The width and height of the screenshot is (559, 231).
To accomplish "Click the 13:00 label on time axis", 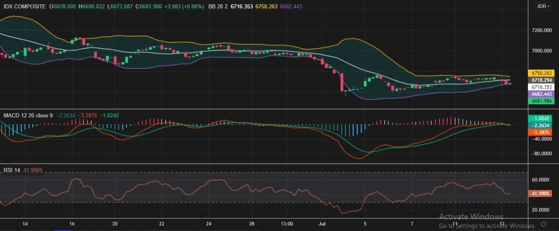I will [286, 224].
